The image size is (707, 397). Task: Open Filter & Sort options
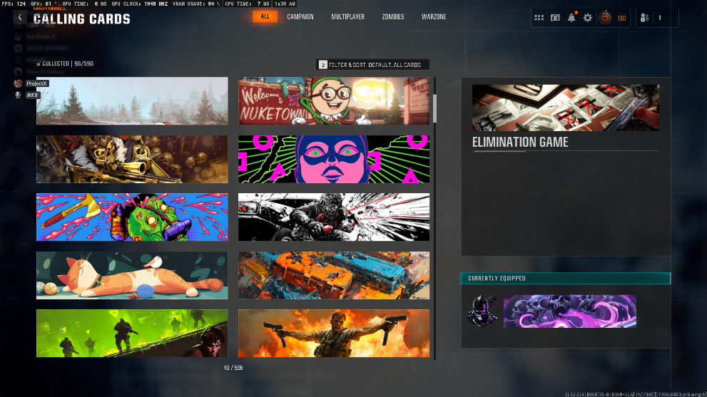[x=373, y=65]
